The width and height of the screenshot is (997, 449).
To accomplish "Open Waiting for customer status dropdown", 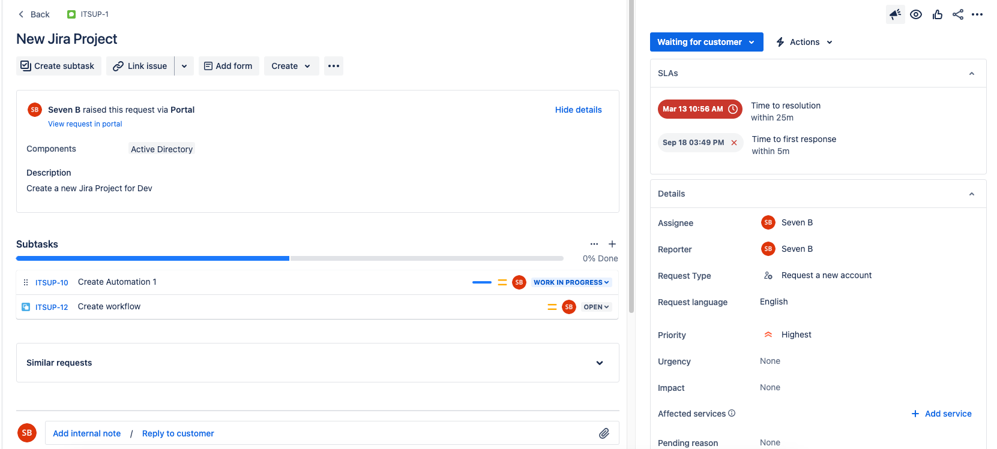I will tap(706, 42).
